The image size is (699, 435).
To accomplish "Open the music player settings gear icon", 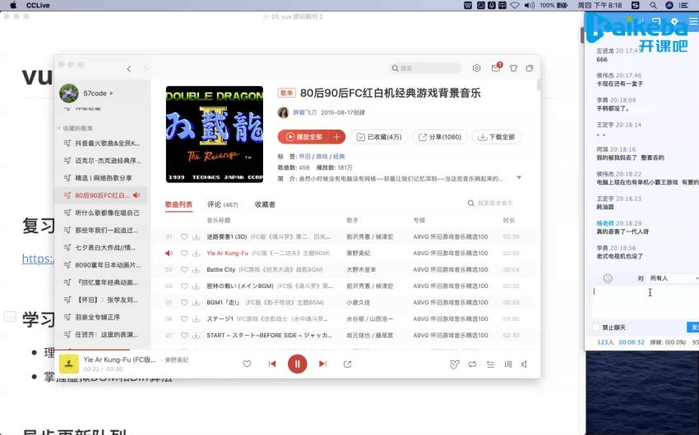I will click(x=476, y=68).
